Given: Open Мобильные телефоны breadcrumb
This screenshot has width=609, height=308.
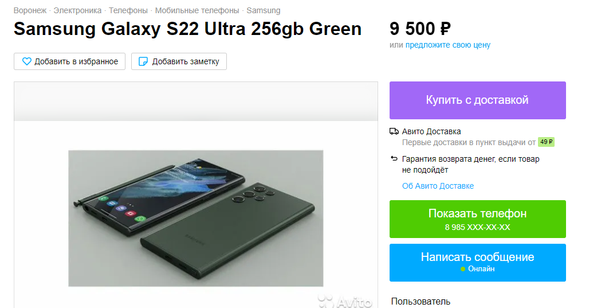Looking at the screenshot, I should (x=197, y=10).
